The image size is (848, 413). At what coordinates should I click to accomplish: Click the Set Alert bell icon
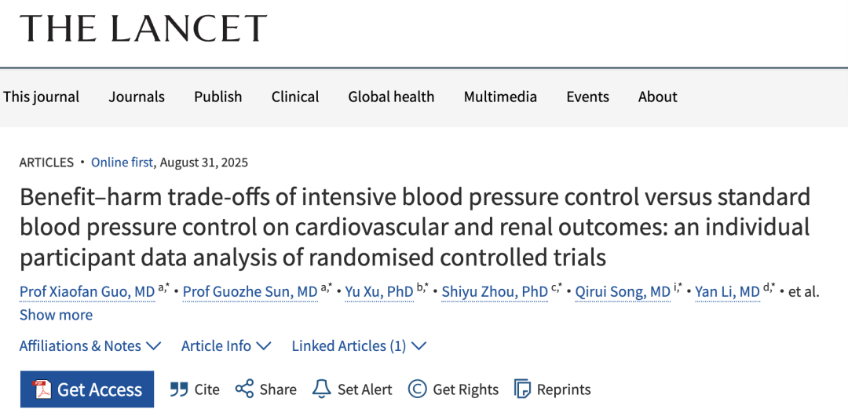click(x=322, y=389)
